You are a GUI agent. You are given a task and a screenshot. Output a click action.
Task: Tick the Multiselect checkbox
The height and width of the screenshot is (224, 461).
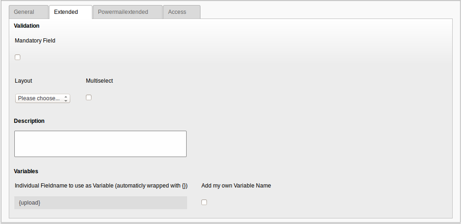coord(89,97)
